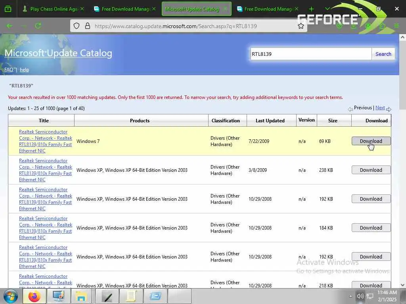
Task: Sort results by Version column
Action: 306,120
